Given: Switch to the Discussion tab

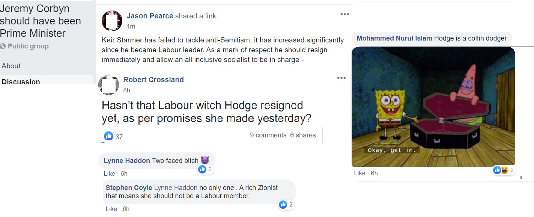Looking at the screenshot, I should pyautogui.click(x=21, y=81).
